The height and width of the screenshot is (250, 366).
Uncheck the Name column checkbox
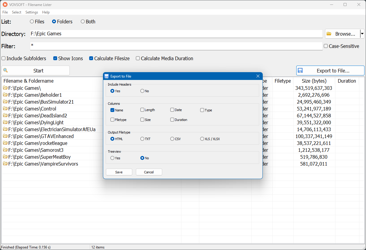point(112,110)
